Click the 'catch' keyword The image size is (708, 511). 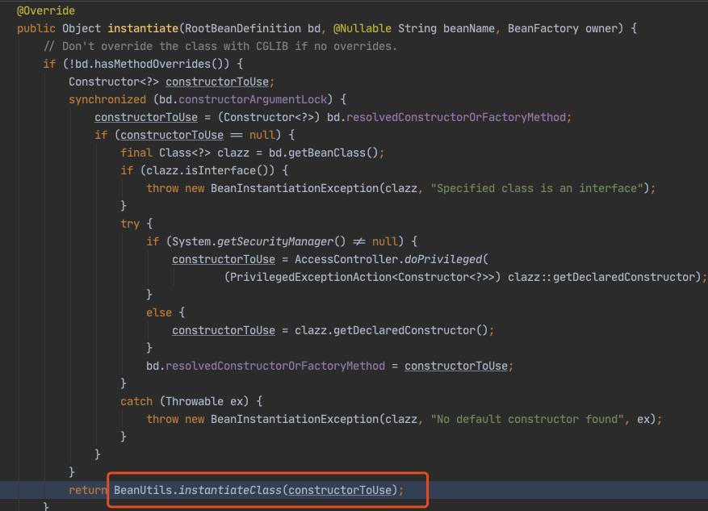tap(136, 401)
